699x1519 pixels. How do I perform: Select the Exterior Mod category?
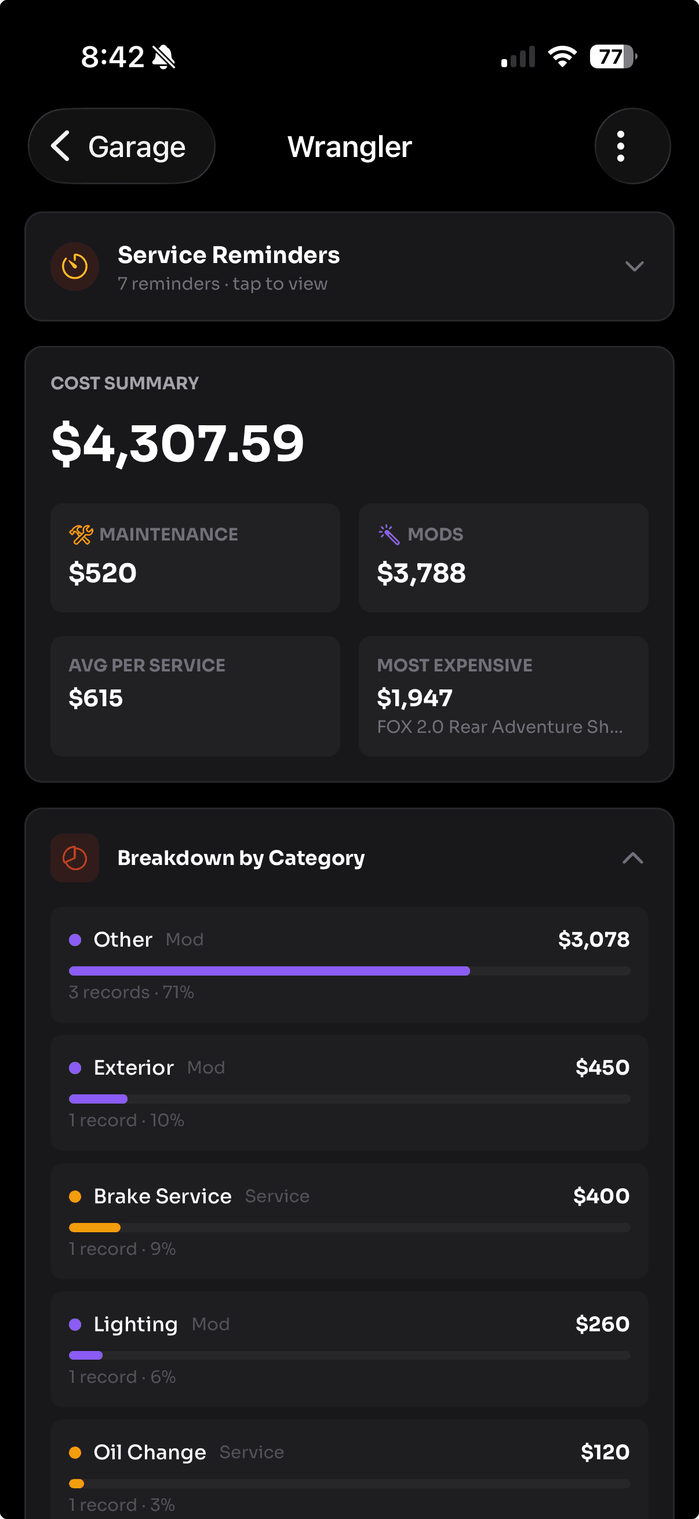(349, 1093)
